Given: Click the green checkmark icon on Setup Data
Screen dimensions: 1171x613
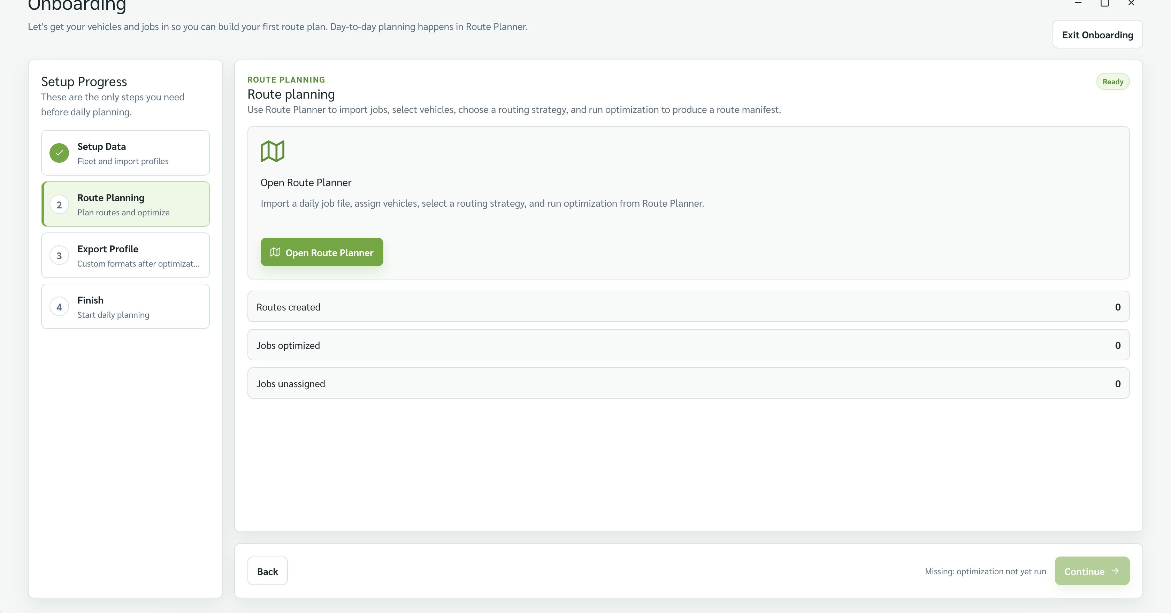Looking at the screenshot, I should (x=59, y=153).
